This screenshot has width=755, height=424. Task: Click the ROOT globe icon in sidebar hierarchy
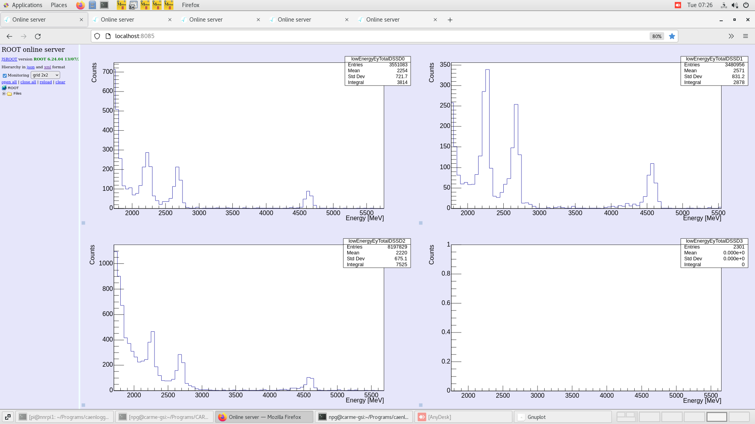pos(4,88)
